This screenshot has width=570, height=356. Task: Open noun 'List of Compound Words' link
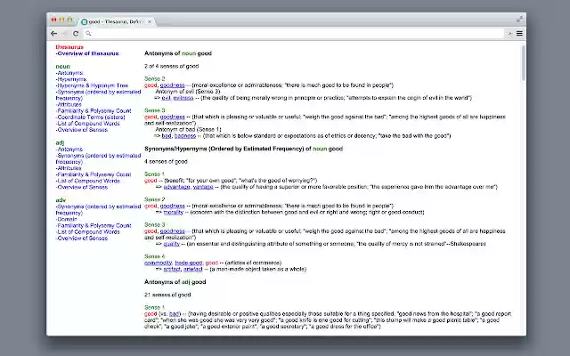87,124
